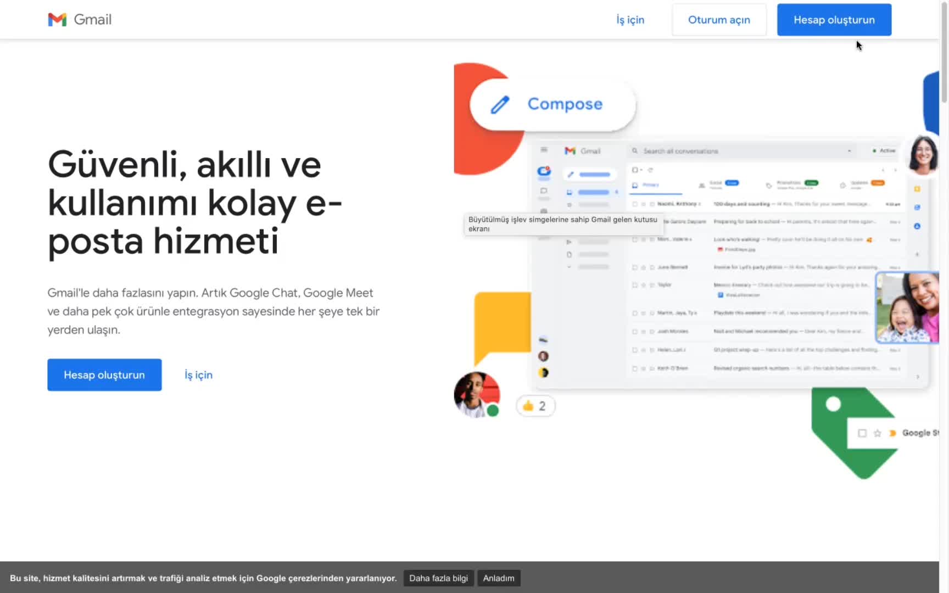This screenshot has height=593, width=949.
Task: Open the İş için header link
Action: click(630, 20)
